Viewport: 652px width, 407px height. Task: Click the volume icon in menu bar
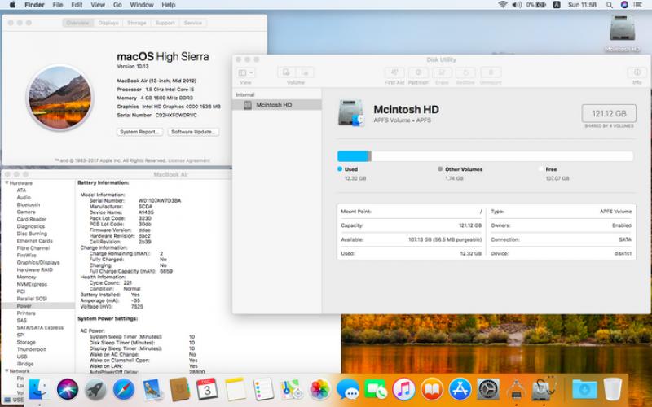pos(517,5)
